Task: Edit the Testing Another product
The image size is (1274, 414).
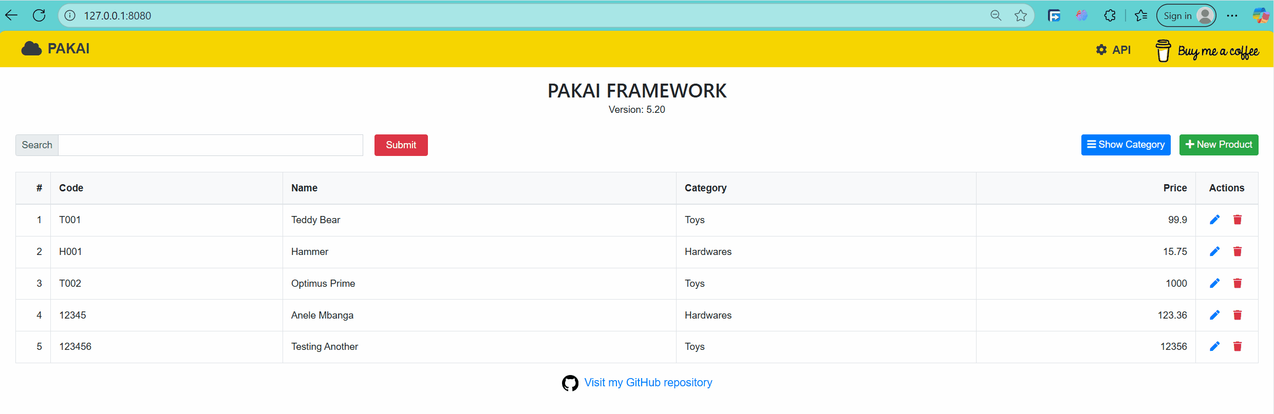Action: (1214, 346)
